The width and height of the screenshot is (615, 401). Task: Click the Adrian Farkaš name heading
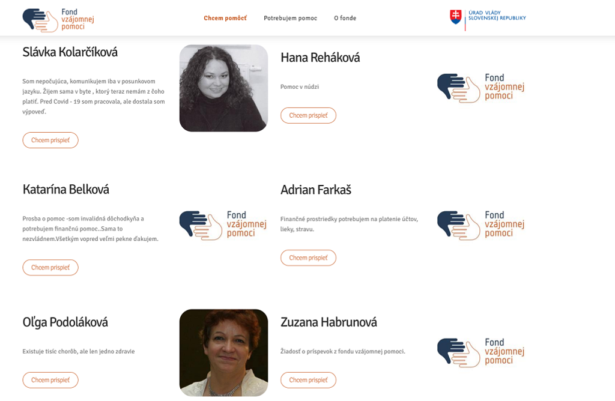(316, 190)
